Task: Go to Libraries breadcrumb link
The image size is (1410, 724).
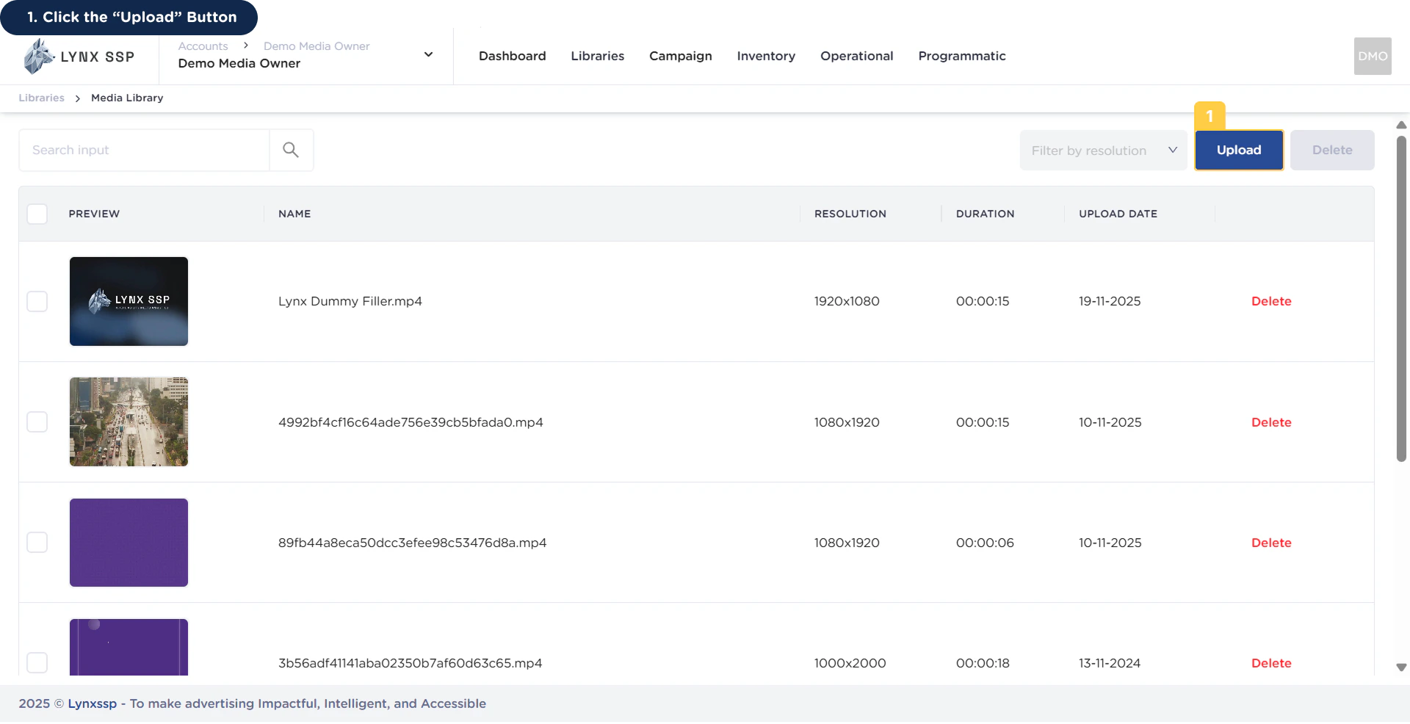Action: 41,98
